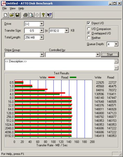Expand the Queue Depth dropdown
The height and width of the screenshot is (157, 123).
[116, 44]
